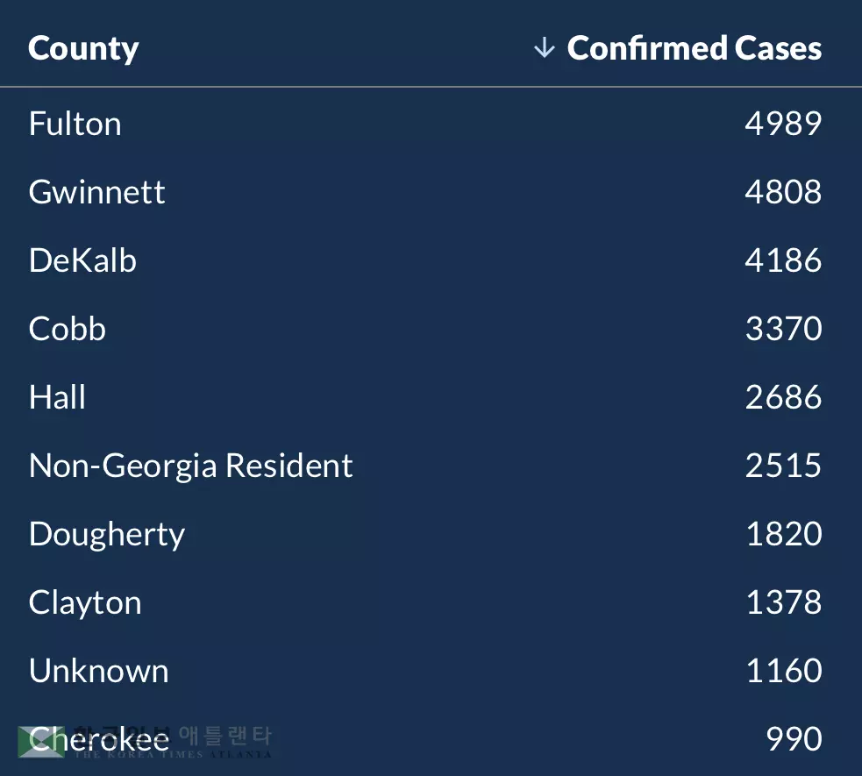The width and height of the screenshot is (862, 776).
Task: Click Fulton's case count 4989
Action: click(x=783, y=124)
